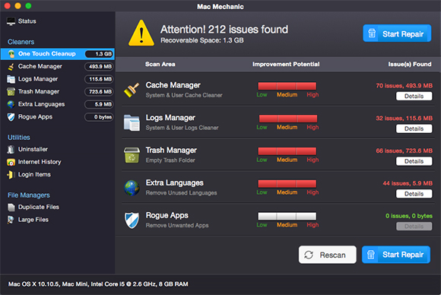Click the Scan Area column header
Screen dimensions: 441x295
click(x=160, y=65)
